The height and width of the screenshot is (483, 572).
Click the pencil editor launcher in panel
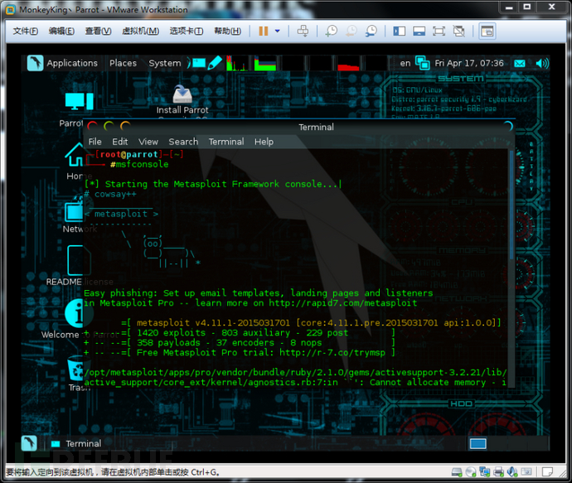(x=215, y=63)
